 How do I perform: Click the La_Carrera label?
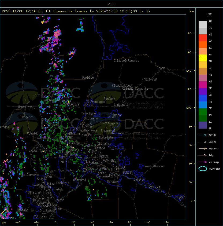[x=30, y=175]
